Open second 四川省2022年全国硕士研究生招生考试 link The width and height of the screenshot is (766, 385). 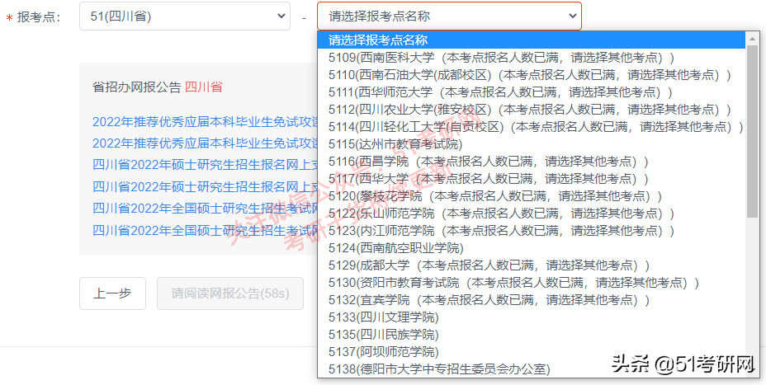pyautogui.click(x=205, y=230)
